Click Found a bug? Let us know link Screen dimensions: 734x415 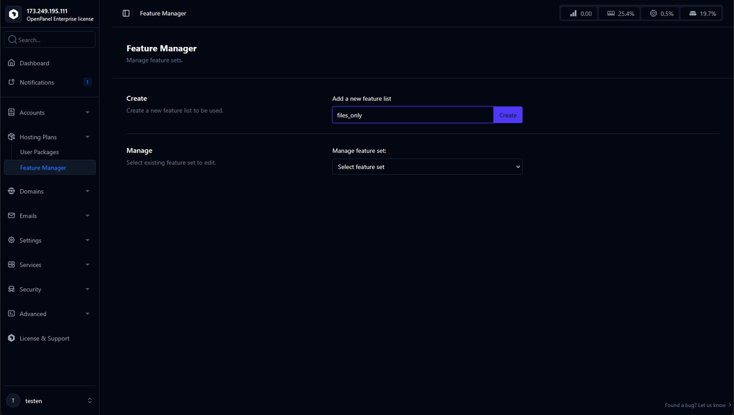coord(698,405)
